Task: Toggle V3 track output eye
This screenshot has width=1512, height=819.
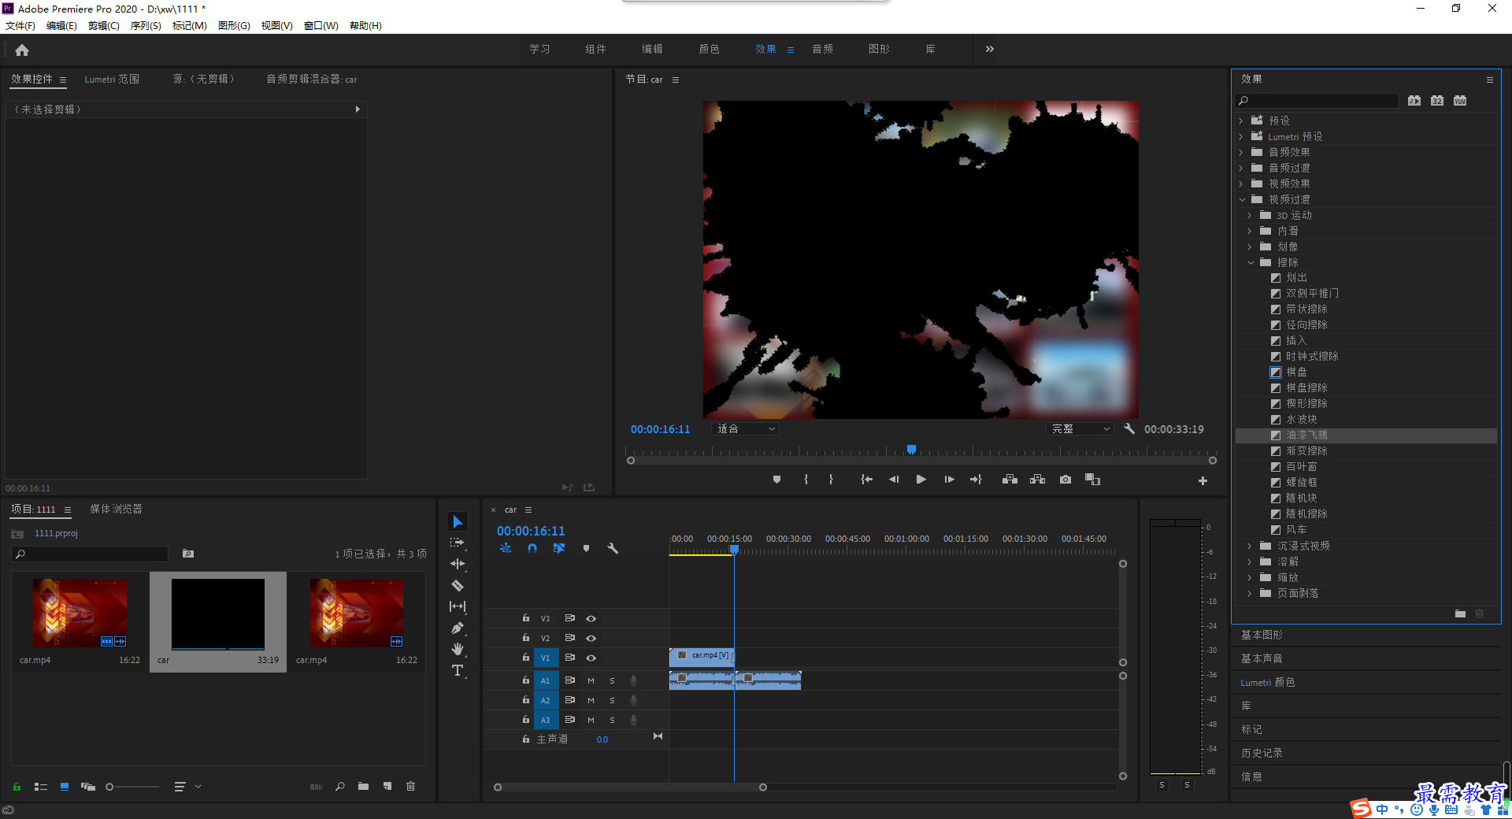Action: (x=591, y=618)
